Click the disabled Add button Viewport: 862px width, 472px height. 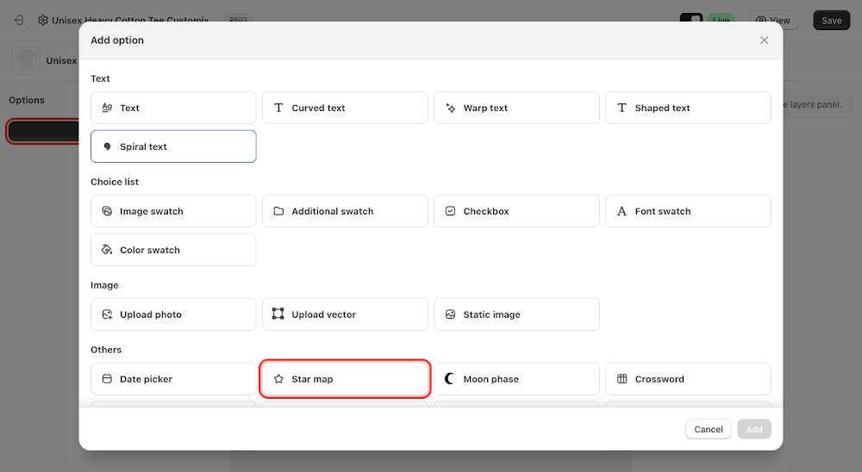point(753,429)
